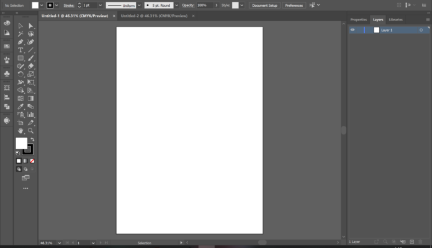Select the Hand tool
Image resolution: width=432 pixels, height=248 pixels.
[x=20, y=131]
